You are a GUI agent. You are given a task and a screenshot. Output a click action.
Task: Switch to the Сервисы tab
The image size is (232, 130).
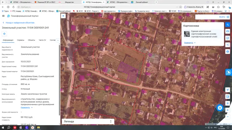(x=21, y=40)
